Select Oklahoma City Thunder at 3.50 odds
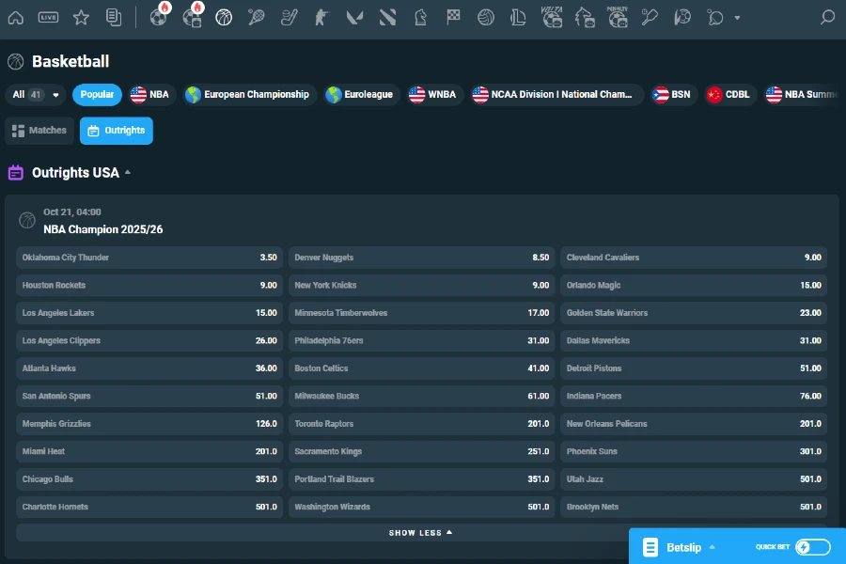 146,257
